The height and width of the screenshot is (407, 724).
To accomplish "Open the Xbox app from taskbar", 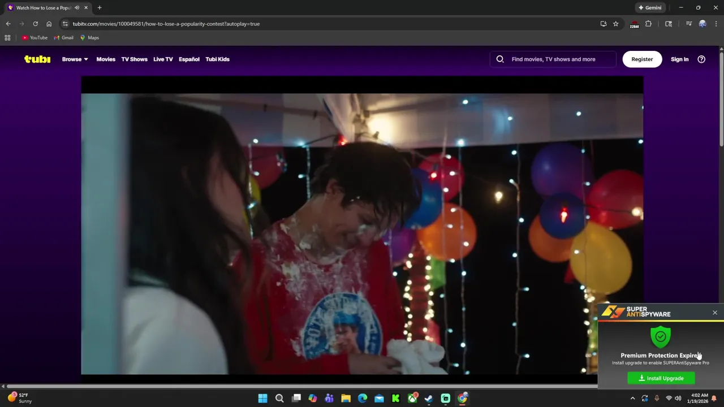I will (412, 399).
